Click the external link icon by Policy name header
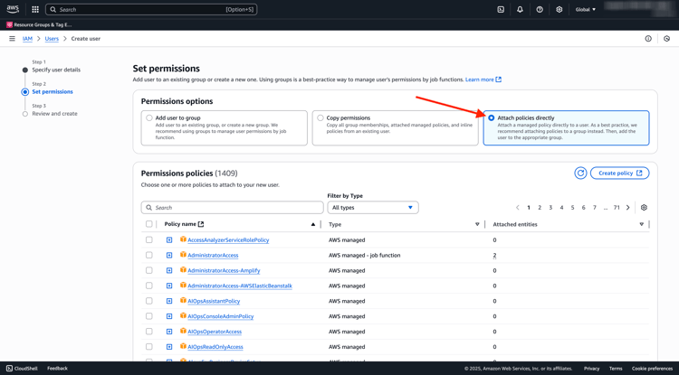This screenshot has width=679, height=375. (x=201, y=224)
